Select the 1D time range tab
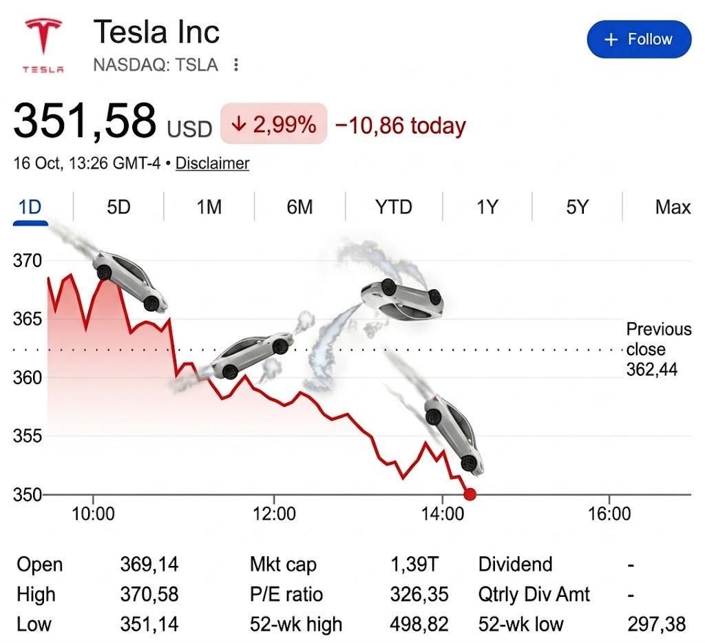 point(30,207)
